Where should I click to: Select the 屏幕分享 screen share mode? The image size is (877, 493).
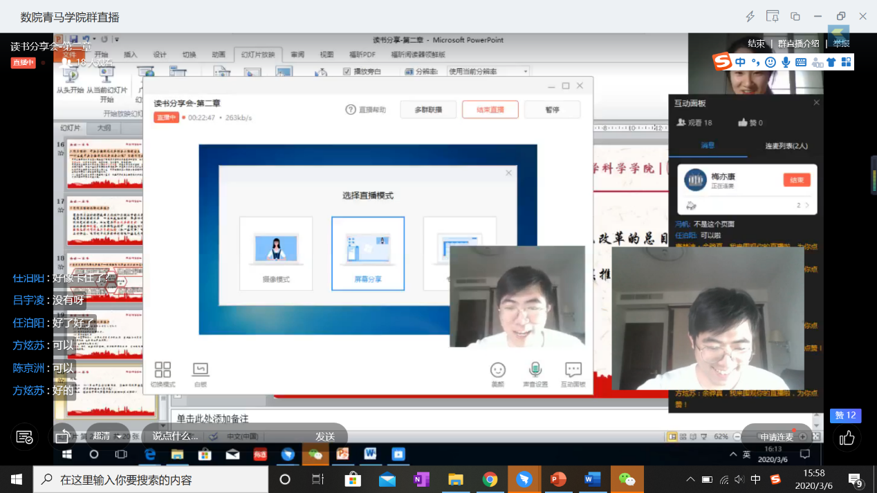[x=368, y=253]
